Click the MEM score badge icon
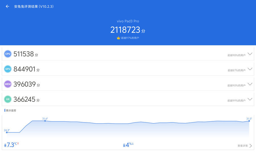This screenshot has height=152, width=256. (x=8, y=84)
